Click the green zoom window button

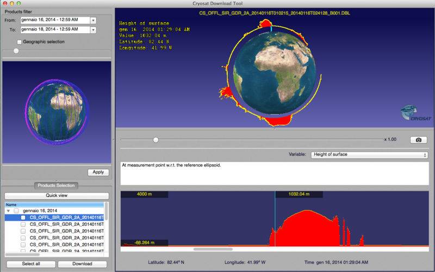point(18,3)
